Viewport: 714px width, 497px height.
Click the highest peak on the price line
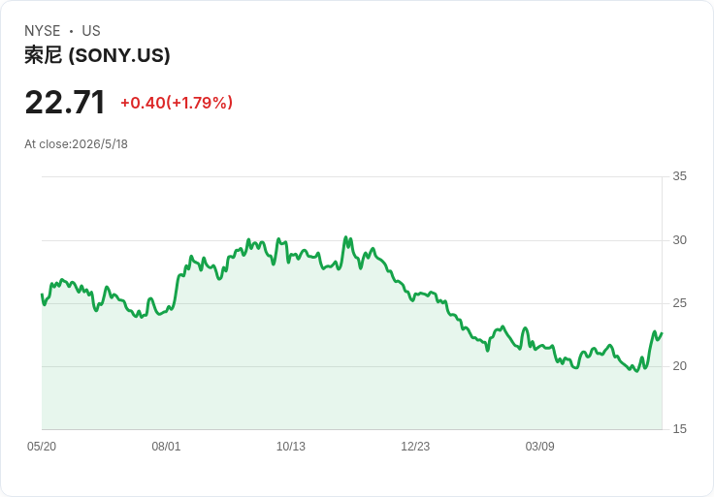(345, 237)
